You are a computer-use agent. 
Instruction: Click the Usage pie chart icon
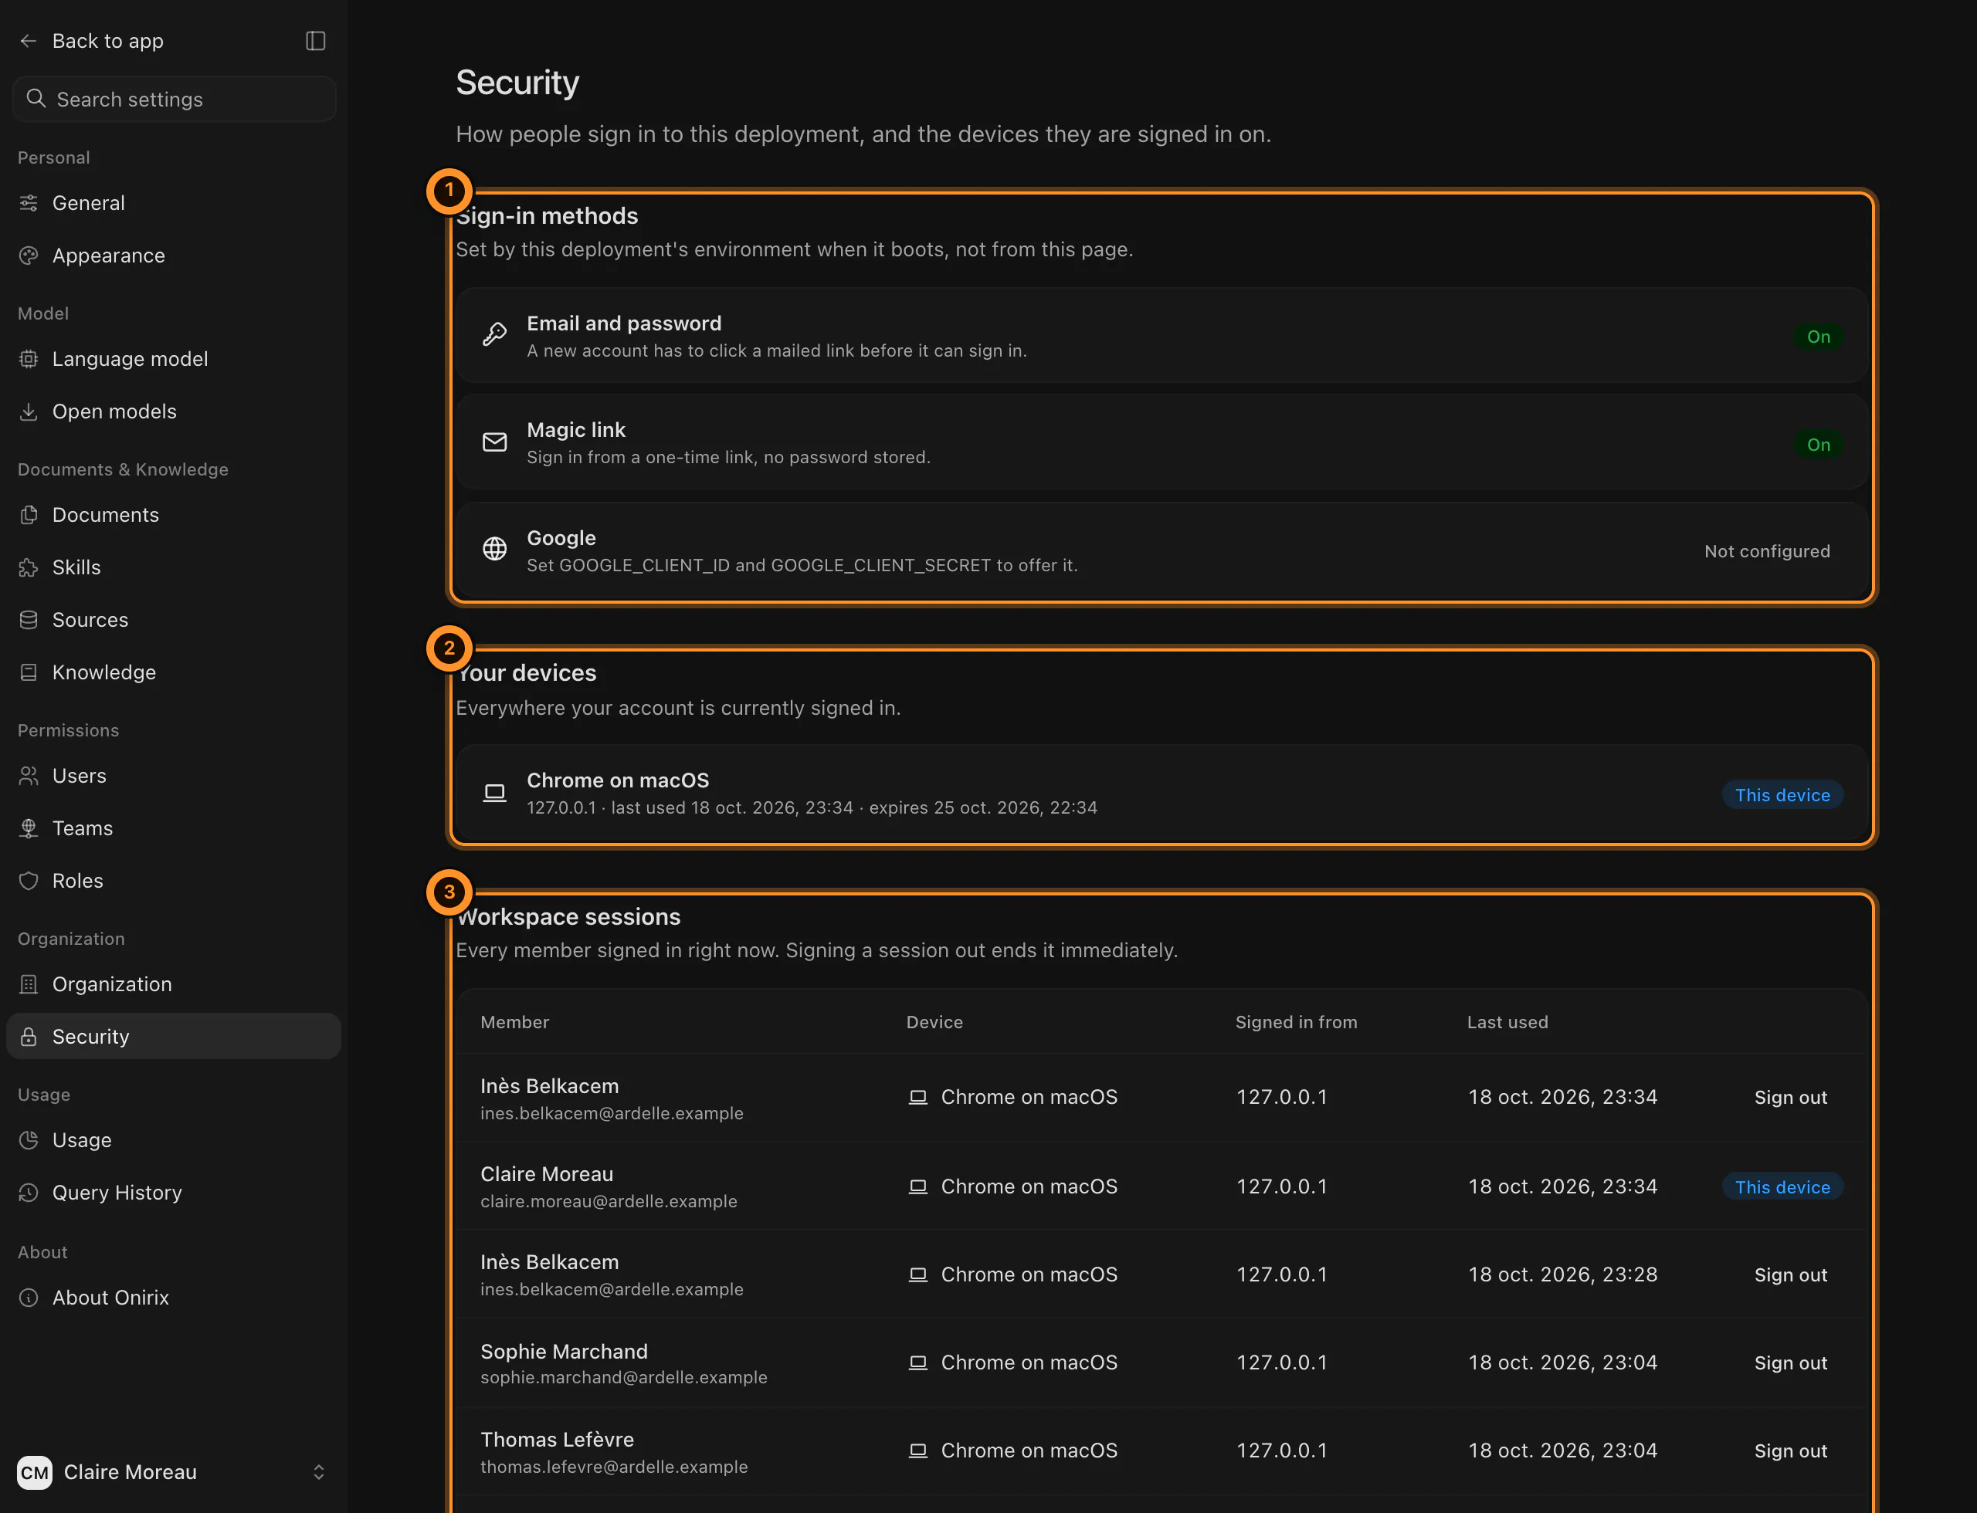click(29, 1140)
